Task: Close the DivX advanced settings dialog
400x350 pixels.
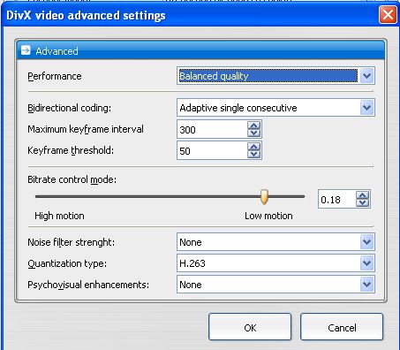Action: point(388,14)
